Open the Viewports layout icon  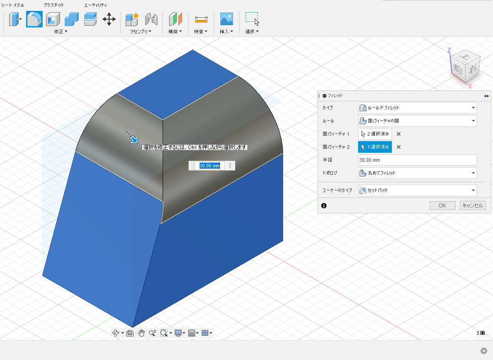205,333
